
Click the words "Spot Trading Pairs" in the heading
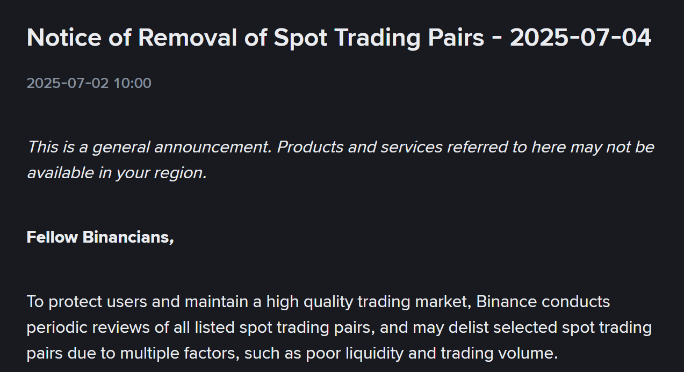click(379, 38)
